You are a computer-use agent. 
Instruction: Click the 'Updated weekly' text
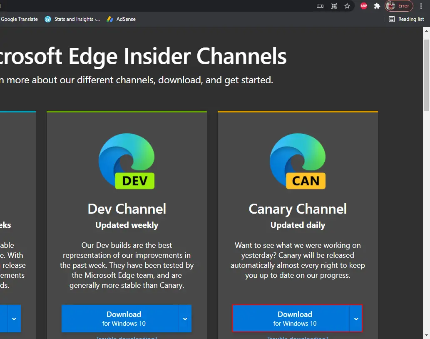(x=127, y=225)
